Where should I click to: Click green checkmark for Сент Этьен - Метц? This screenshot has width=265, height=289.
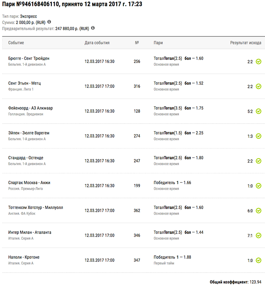[x=259, y=86]
